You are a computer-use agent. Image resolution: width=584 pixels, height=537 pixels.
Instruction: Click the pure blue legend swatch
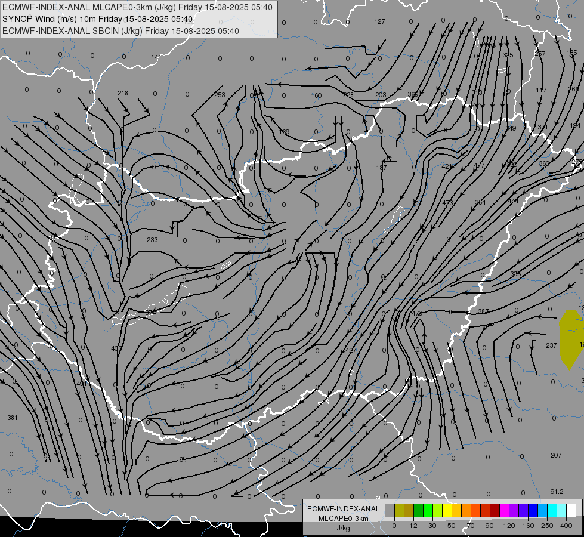click(x=533, y=511)
